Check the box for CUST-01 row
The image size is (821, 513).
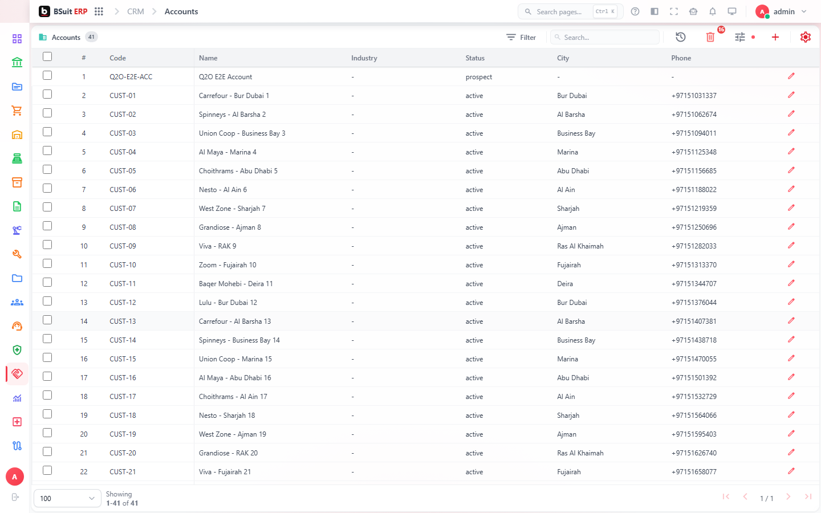[47, 94]
